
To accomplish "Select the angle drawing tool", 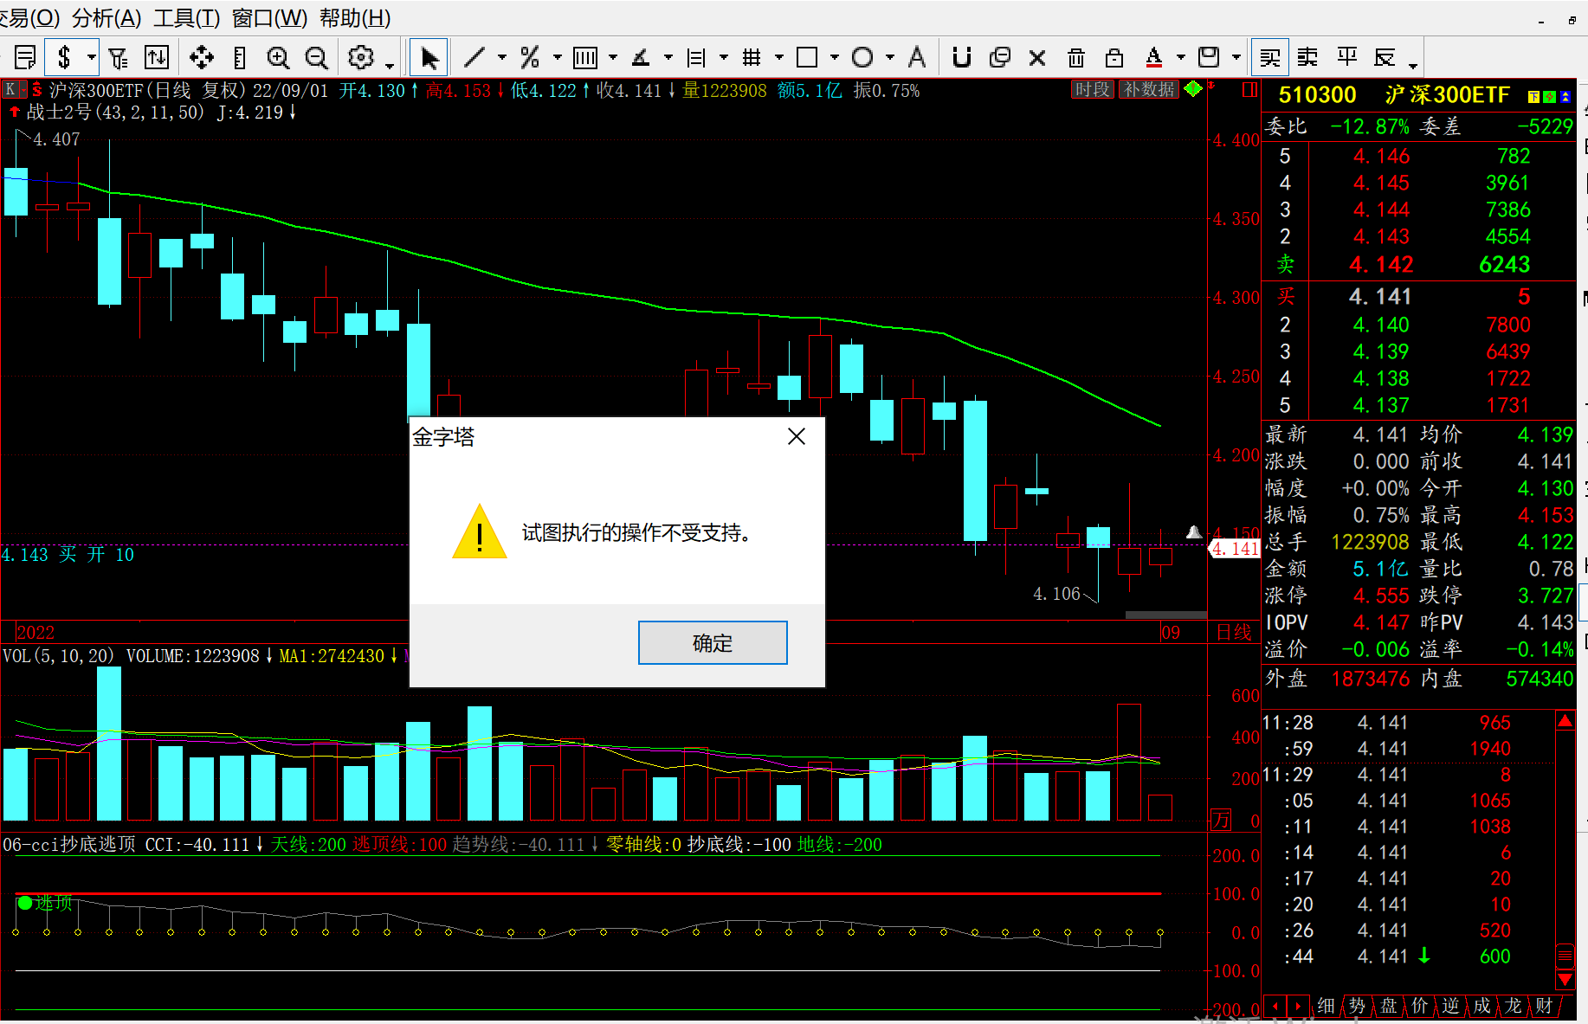I will click(641, 58).
